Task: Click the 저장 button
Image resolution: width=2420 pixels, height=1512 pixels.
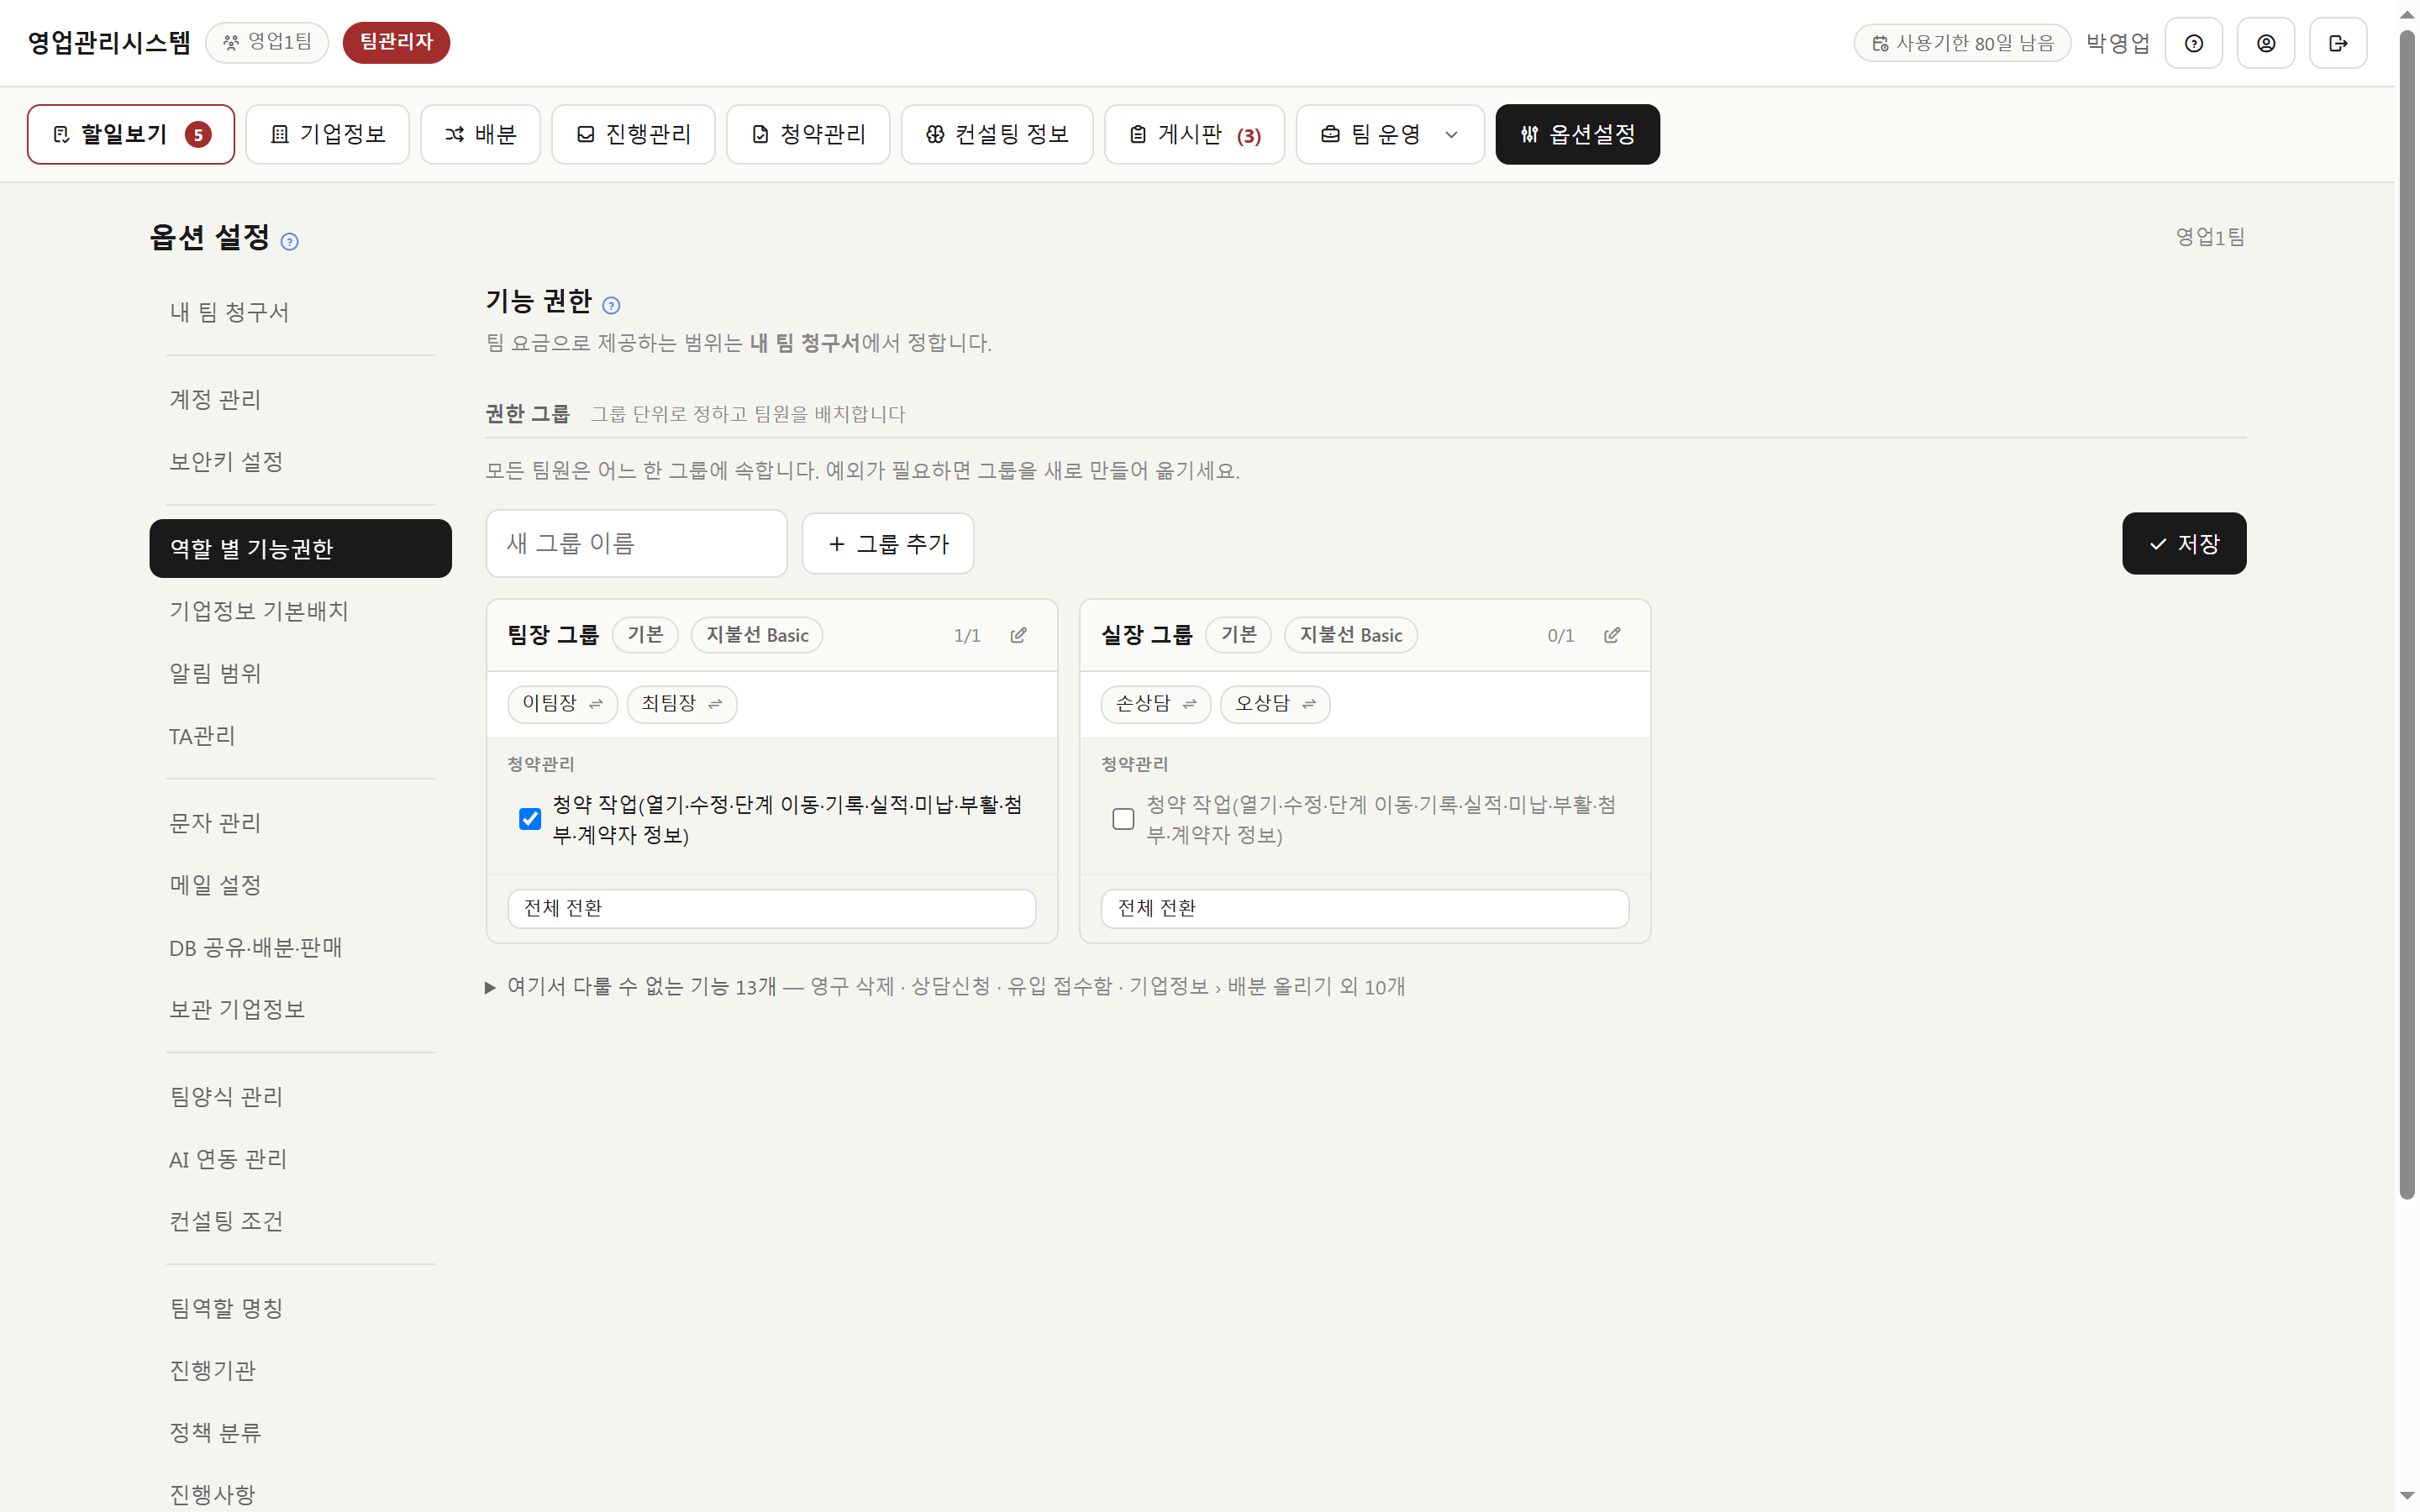Action: pos(2184,544)
